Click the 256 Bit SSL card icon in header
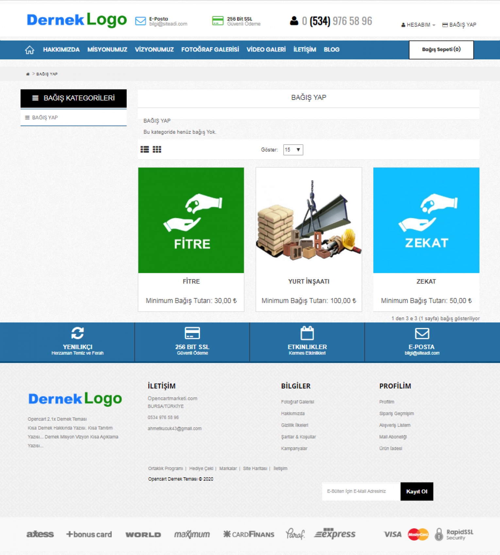 (x=218, y=21)
